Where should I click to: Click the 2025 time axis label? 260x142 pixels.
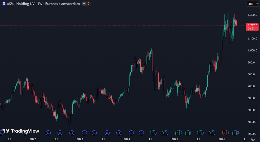tap(175, 139)
